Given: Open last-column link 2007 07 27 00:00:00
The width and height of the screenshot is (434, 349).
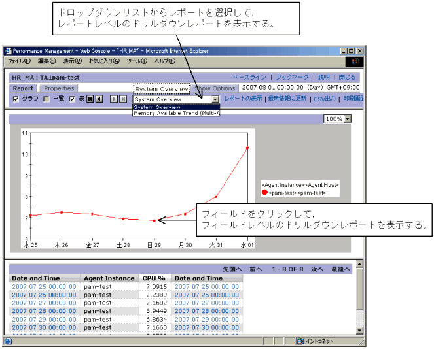Looking at the screenshot, I should (x=207, y=303).
